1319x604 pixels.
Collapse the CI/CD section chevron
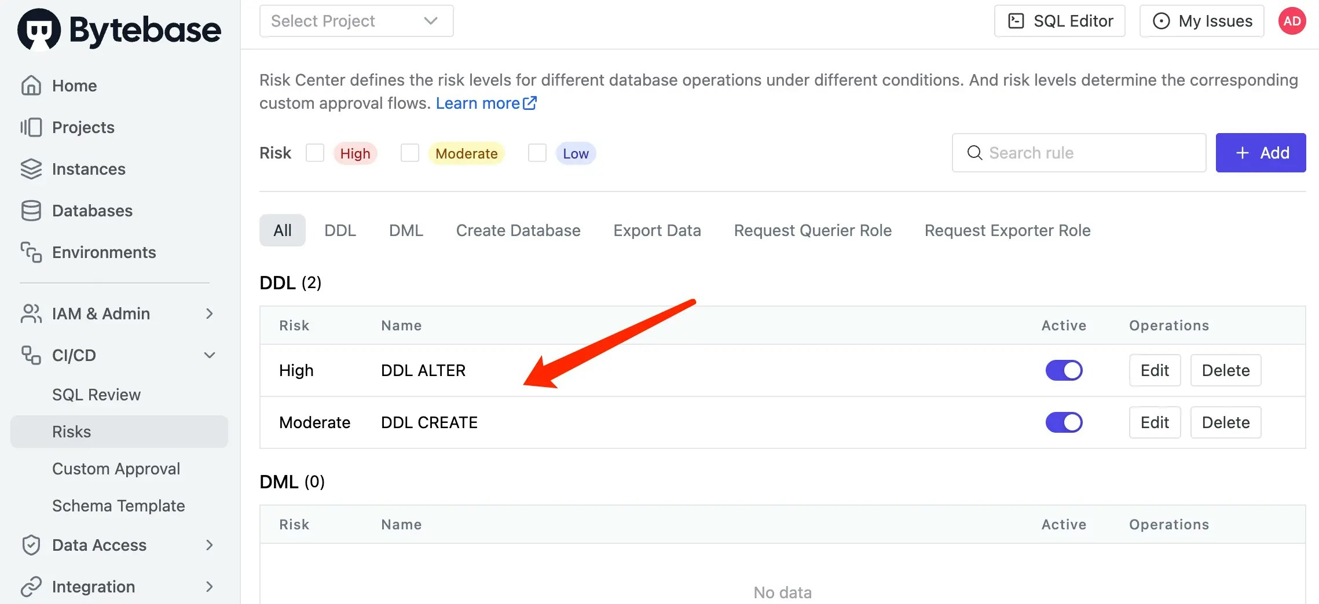210,355
